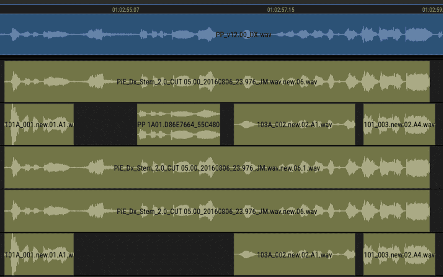Click the gap between PP 1A01 and 103A_002 clips
The image size is (443, 277).
pos(227,124)
